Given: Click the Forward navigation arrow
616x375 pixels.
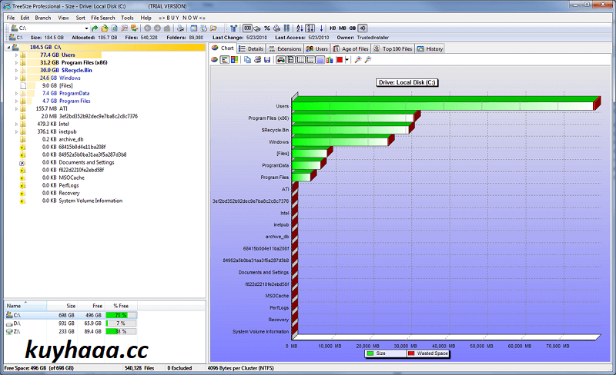Looking at the screenshot, I should pos(157,28).
